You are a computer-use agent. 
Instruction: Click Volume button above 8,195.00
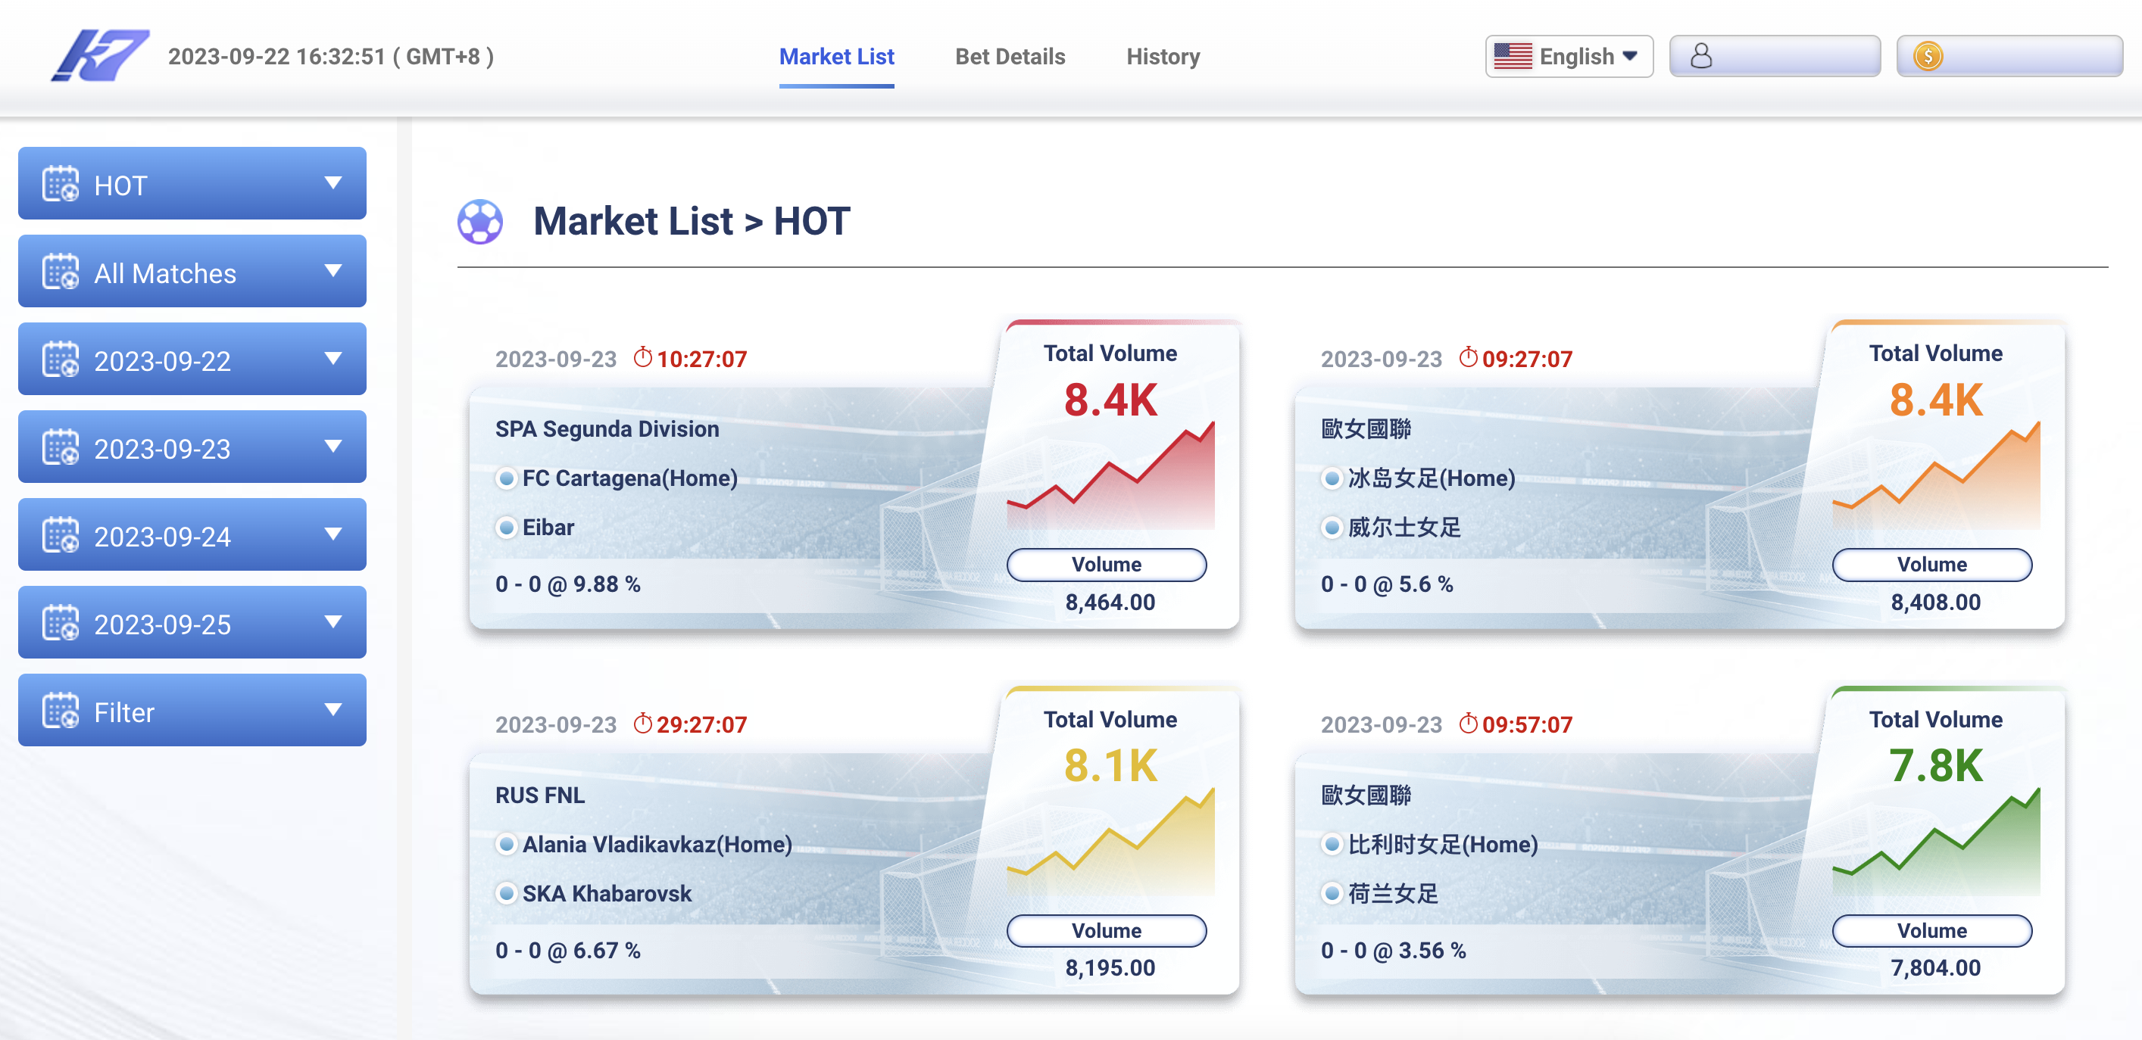tap(1106, 930)
